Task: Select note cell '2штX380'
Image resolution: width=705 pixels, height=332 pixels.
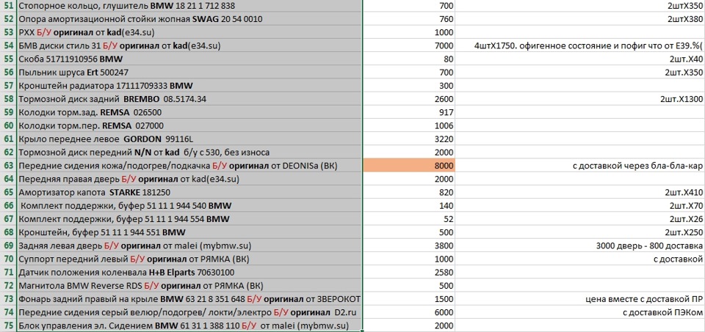Action: point(580,19)
